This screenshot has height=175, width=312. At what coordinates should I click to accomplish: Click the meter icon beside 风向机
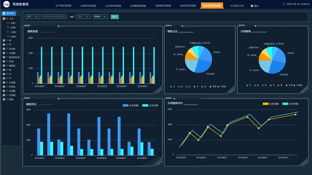(x=7, y=49)
